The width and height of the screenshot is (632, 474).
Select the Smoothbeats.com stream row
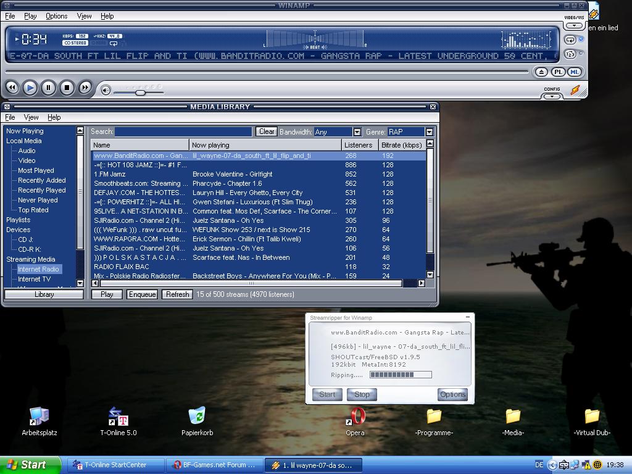tap(259, 183)
